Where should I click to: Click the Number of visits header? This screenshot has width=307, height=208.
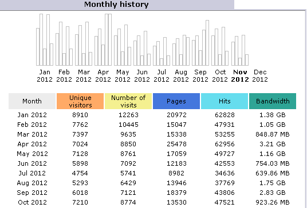[128, 101]
